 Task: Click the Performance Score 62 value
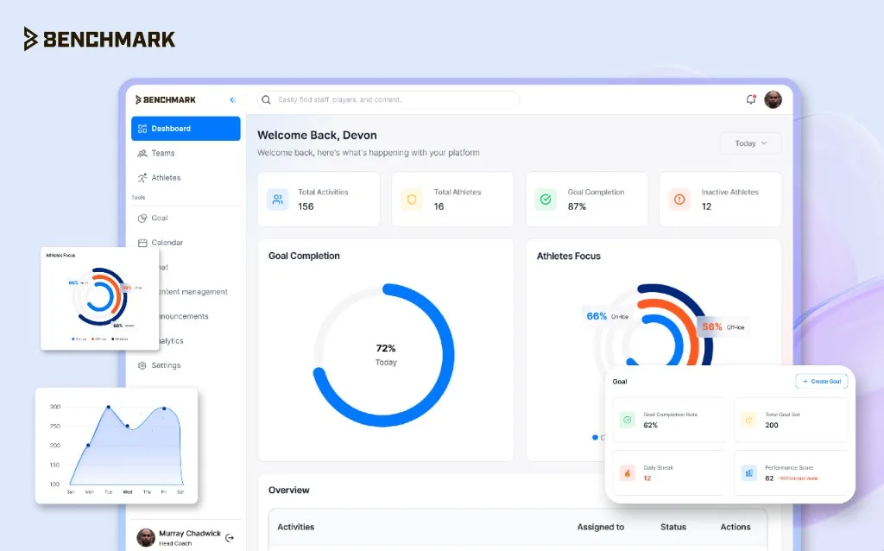tap(769, 478)
